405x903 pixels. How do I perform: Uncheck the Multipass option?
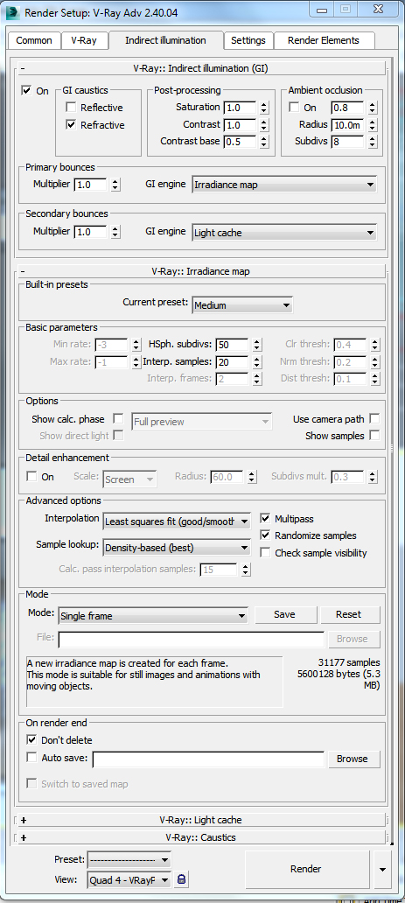click(265, 518)
